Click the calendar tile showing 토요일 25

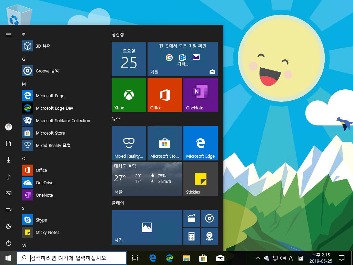(129, 59)
